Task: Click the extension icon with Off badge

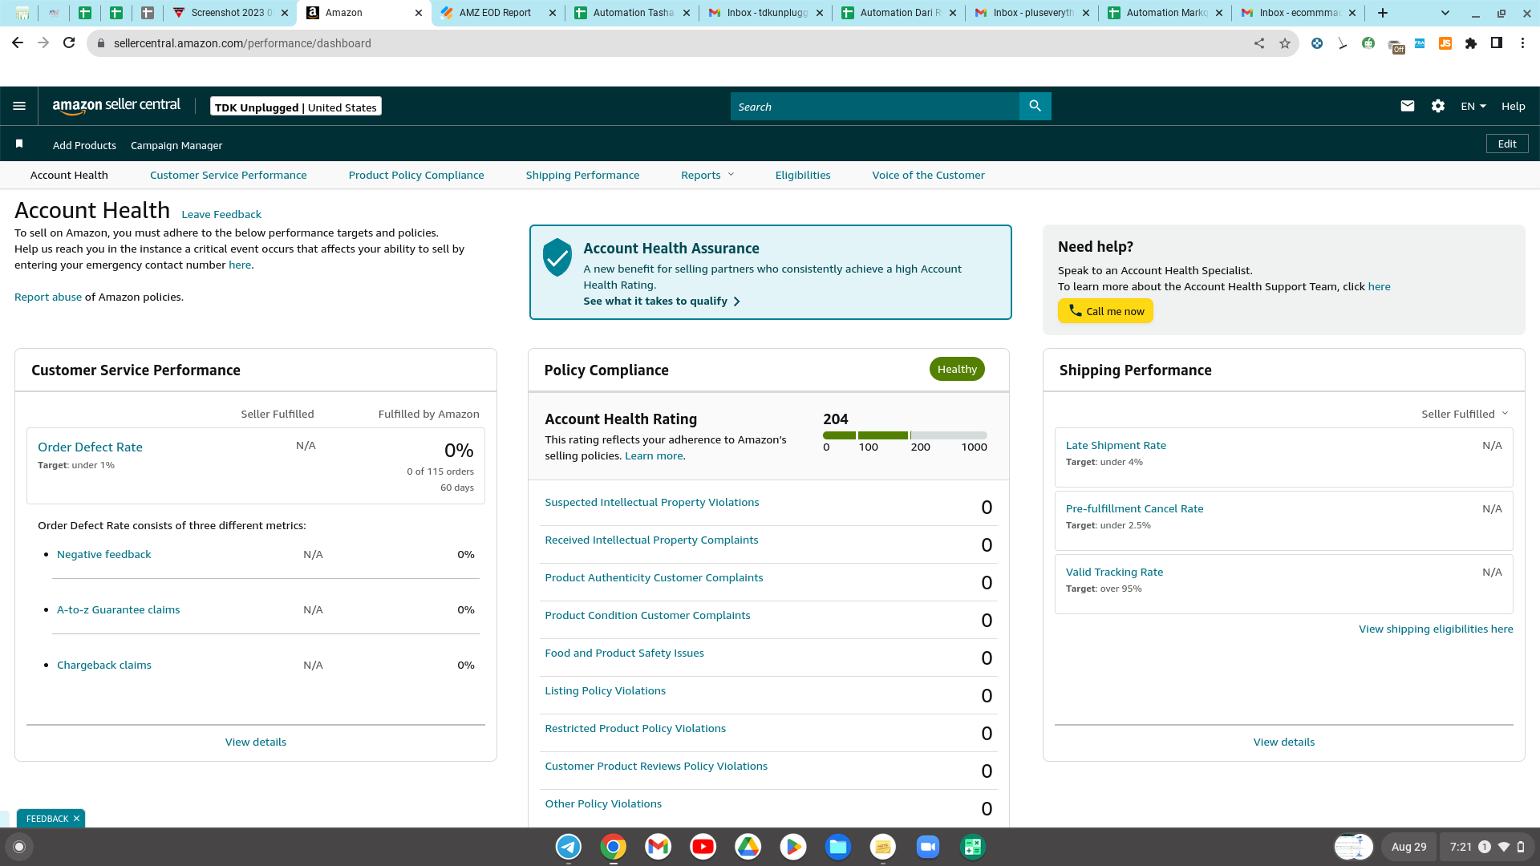Action: (1396, 46)
